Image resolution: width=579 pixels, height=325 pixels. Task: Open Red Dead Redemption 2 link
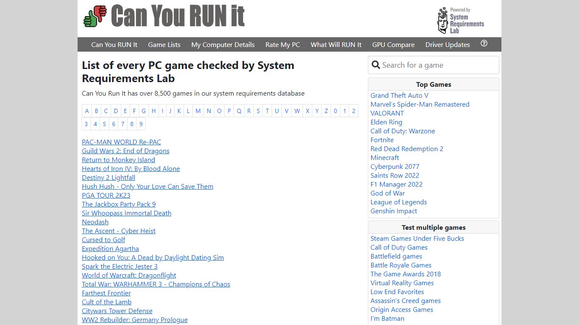[x=407, y=149]
